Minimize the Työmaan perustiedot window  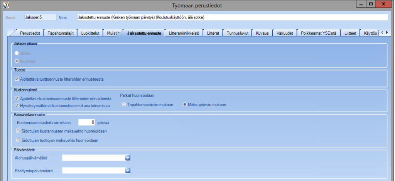coord(361,4)
